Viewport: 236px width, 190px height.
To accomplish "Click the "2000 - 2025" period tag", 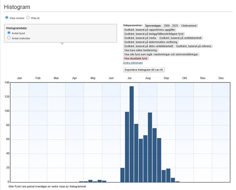I will pyautogui.click(x=171, y=26).
